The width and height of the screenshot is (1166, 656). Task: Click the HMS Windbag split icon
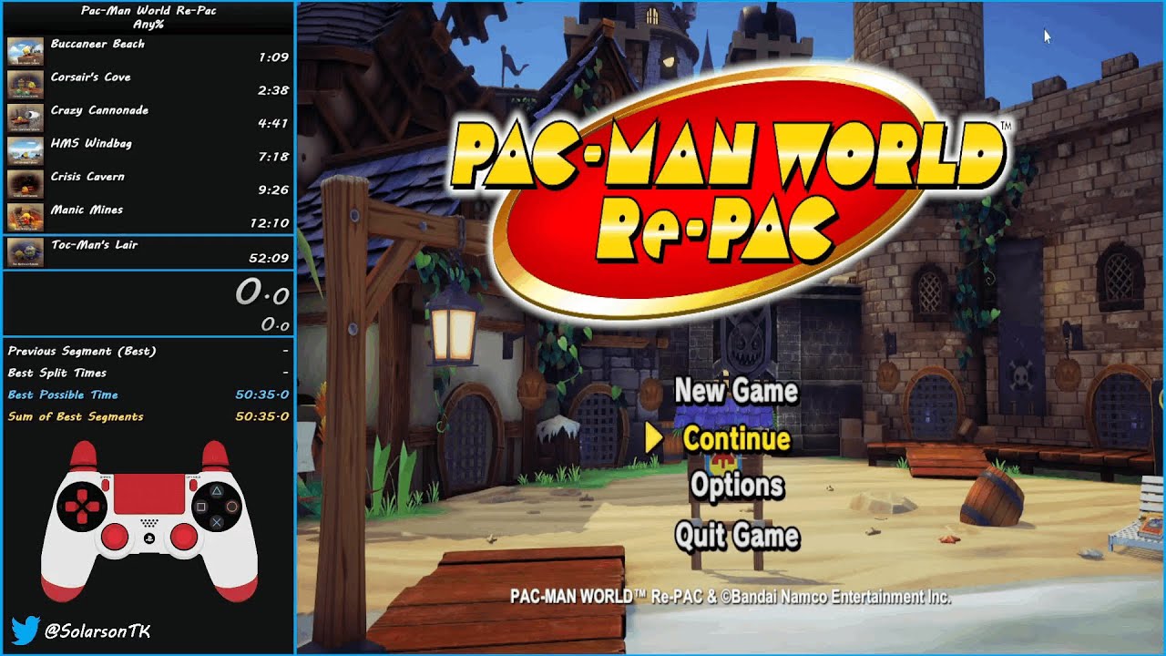26,150
